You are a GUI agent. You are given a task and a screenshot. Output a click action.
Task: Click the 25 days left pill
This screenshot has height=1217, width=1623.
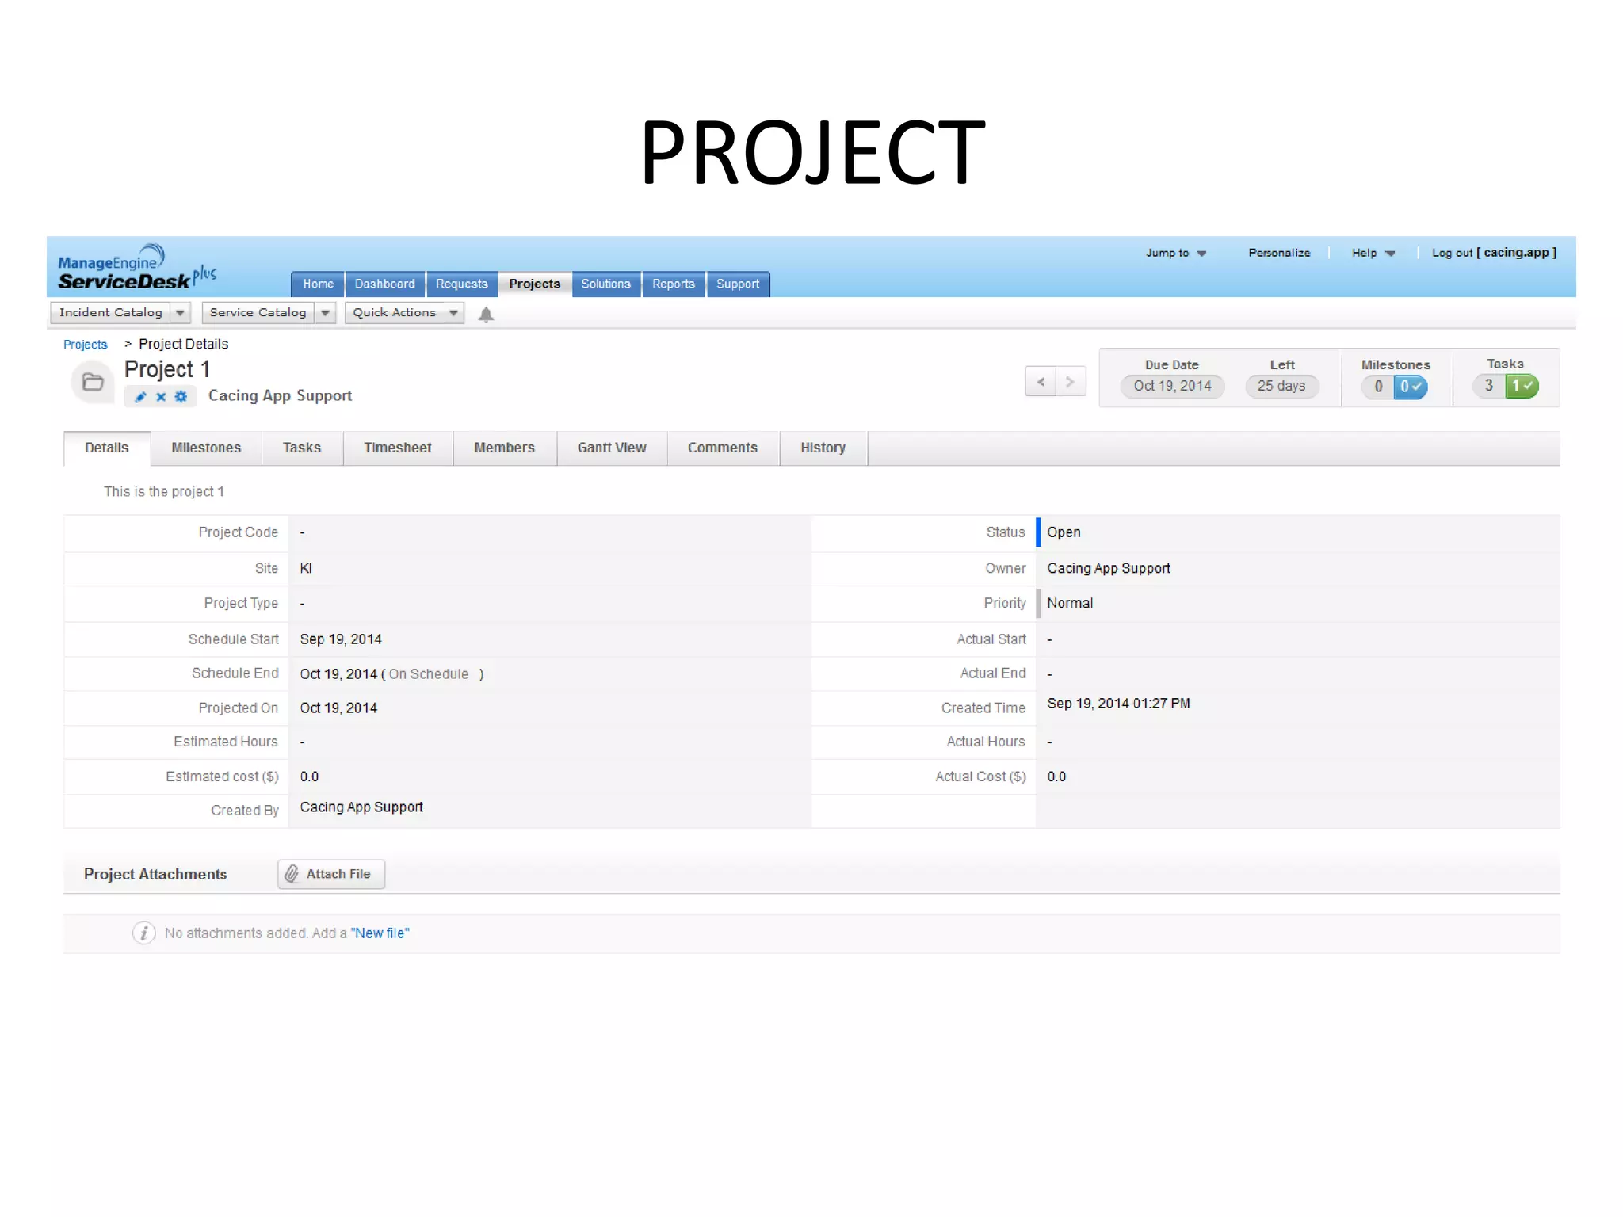coord(1281,387)
